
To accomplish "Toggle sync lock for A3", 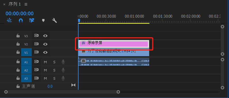I will [36, 78].
